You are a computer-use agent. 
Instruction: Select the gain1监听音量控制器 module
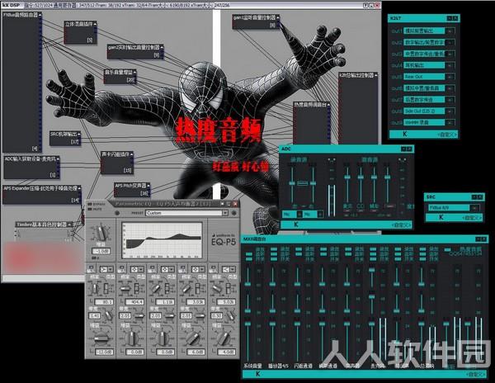click(256, 21)
